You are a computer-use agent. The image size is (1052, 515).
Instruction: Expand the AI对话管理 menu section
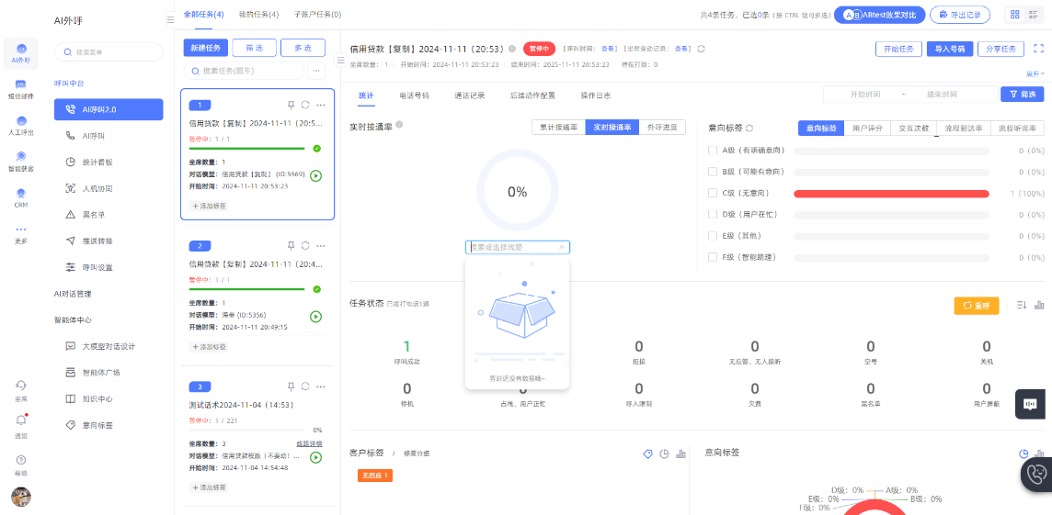tap(73, 294)
